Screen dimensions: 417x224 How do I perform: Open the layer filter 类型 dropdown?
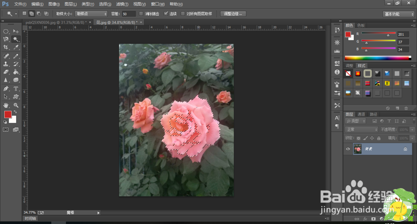pos(356,121)
